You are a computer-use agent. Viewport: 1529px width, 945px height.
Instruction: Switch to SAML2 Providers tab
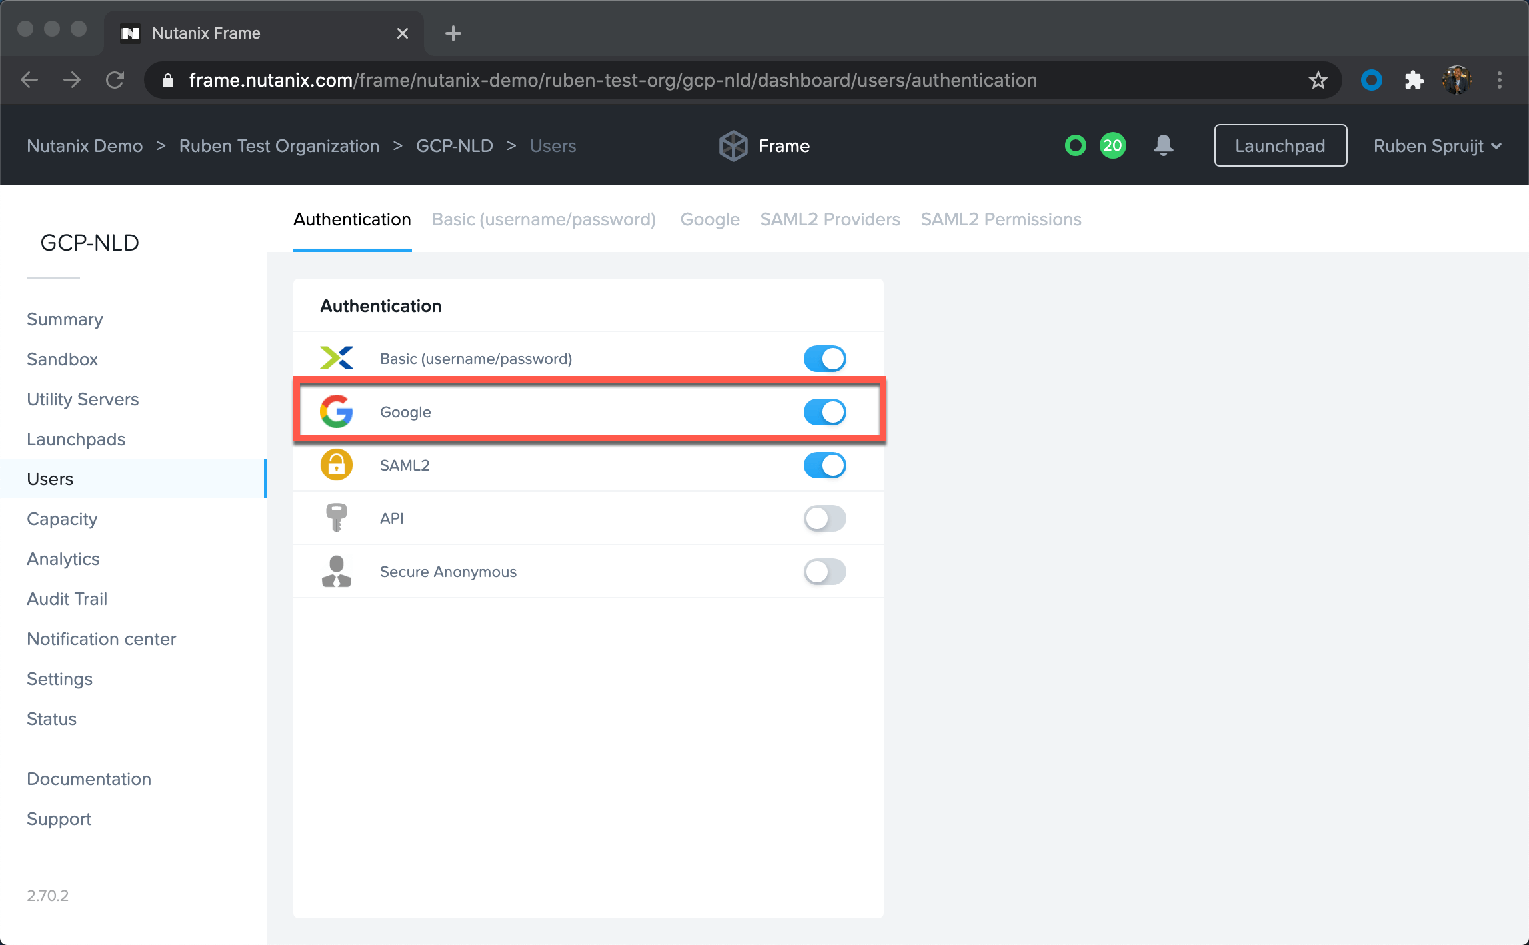[x=830, y=219]
